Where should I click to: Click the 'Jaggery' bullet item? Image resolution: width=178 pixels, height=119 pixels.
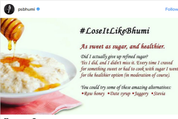(140, 94)
